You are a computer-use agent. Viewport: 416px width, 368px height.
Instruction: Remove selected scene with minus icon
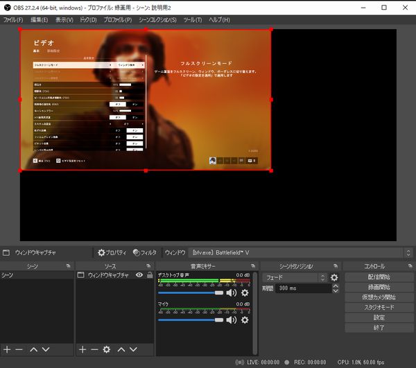19,349
